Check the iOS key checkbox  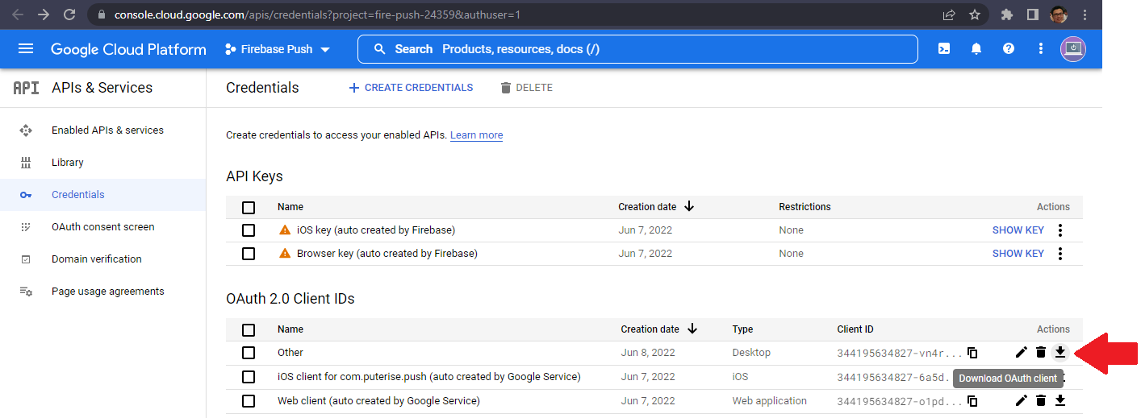pyautogui.click(x=249, y=230)
